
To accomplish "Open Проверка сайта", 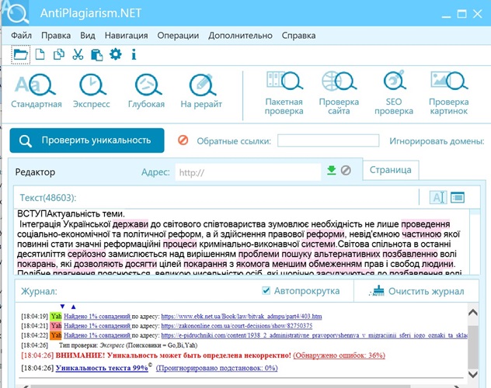I will (x=339, y=93).
